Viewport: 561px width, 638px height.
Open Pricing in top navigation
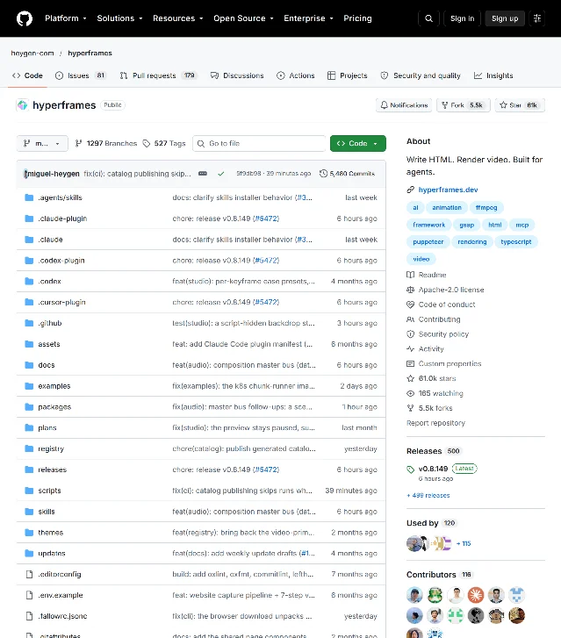coord(357,18)
